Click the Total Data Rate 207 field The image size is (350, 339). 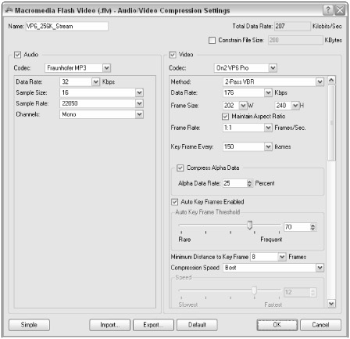[292, 27]
